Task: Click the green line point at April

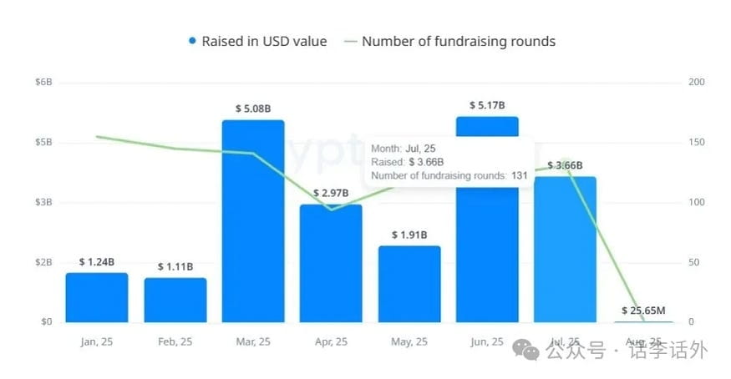Action: [x=332, y=210]
